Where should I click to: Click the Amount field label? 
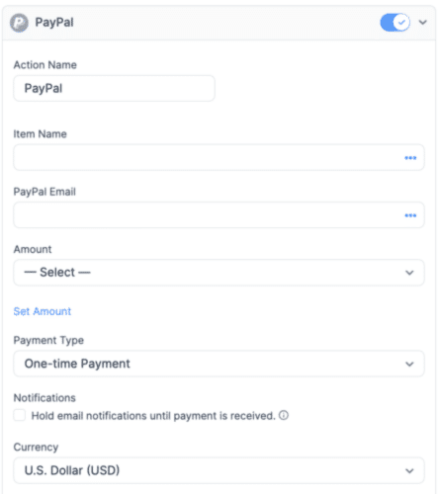(33, 249)
